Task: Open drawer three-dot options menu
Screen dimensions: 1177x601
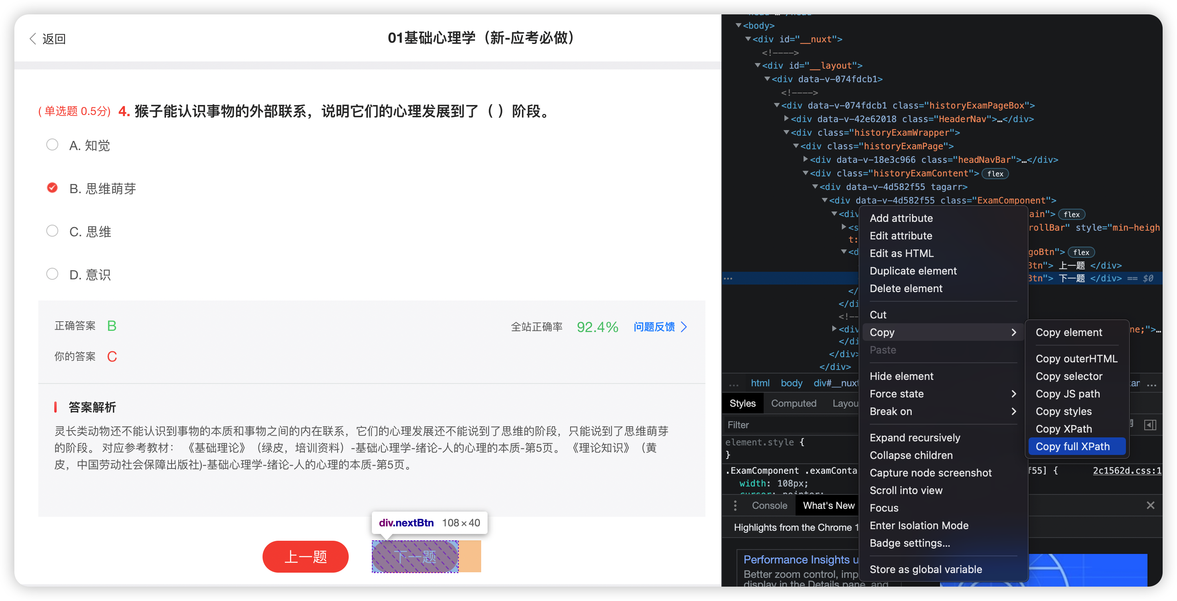Action: point(735,506)
